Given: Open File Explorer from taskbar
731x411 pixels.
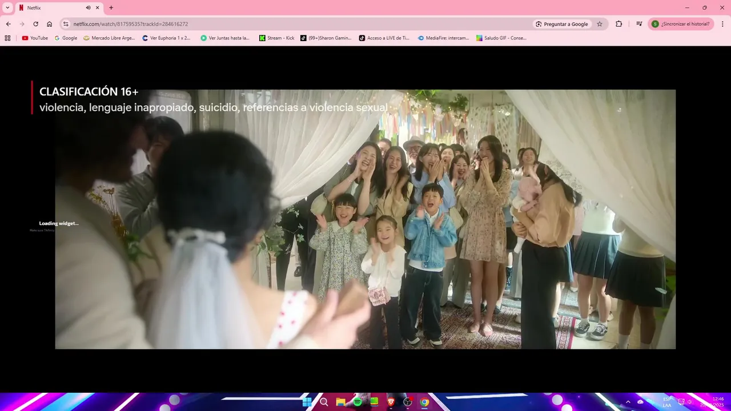Looking at the screenshot, I should [x=340, y=402].
